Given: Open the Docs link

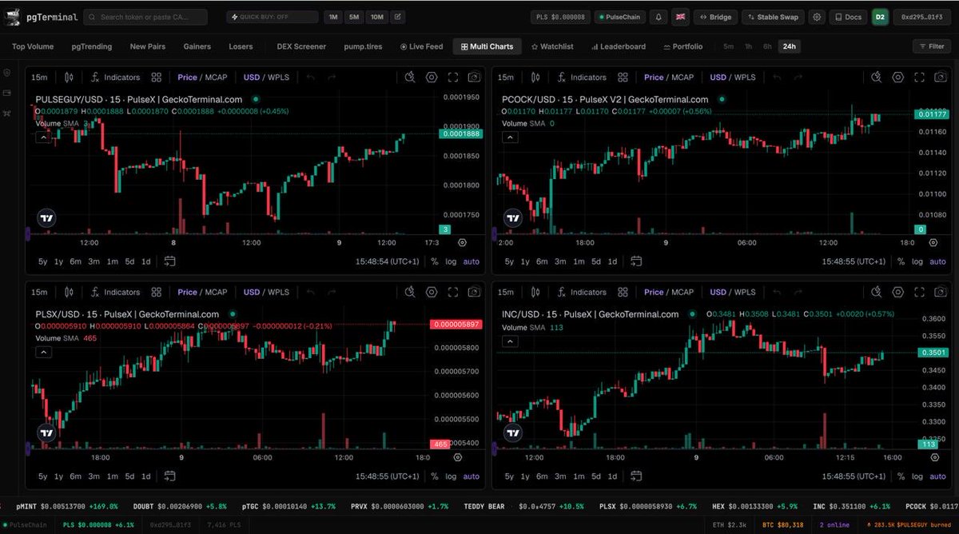Looking at the screenshot, I should (848, 17).
